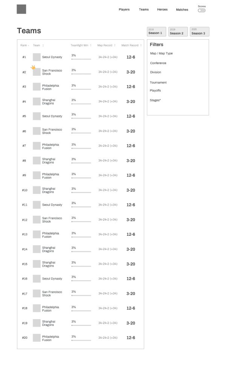Toggle the Scores switch
The height and width of the screenshot is (384, 226).
[x=202, y=10]
